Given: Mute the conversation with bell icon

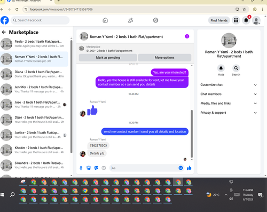Looking at the screenshot, I should coord(221,68).
